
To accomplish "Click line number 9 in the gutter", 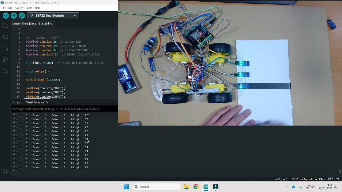I will [19, 63].
